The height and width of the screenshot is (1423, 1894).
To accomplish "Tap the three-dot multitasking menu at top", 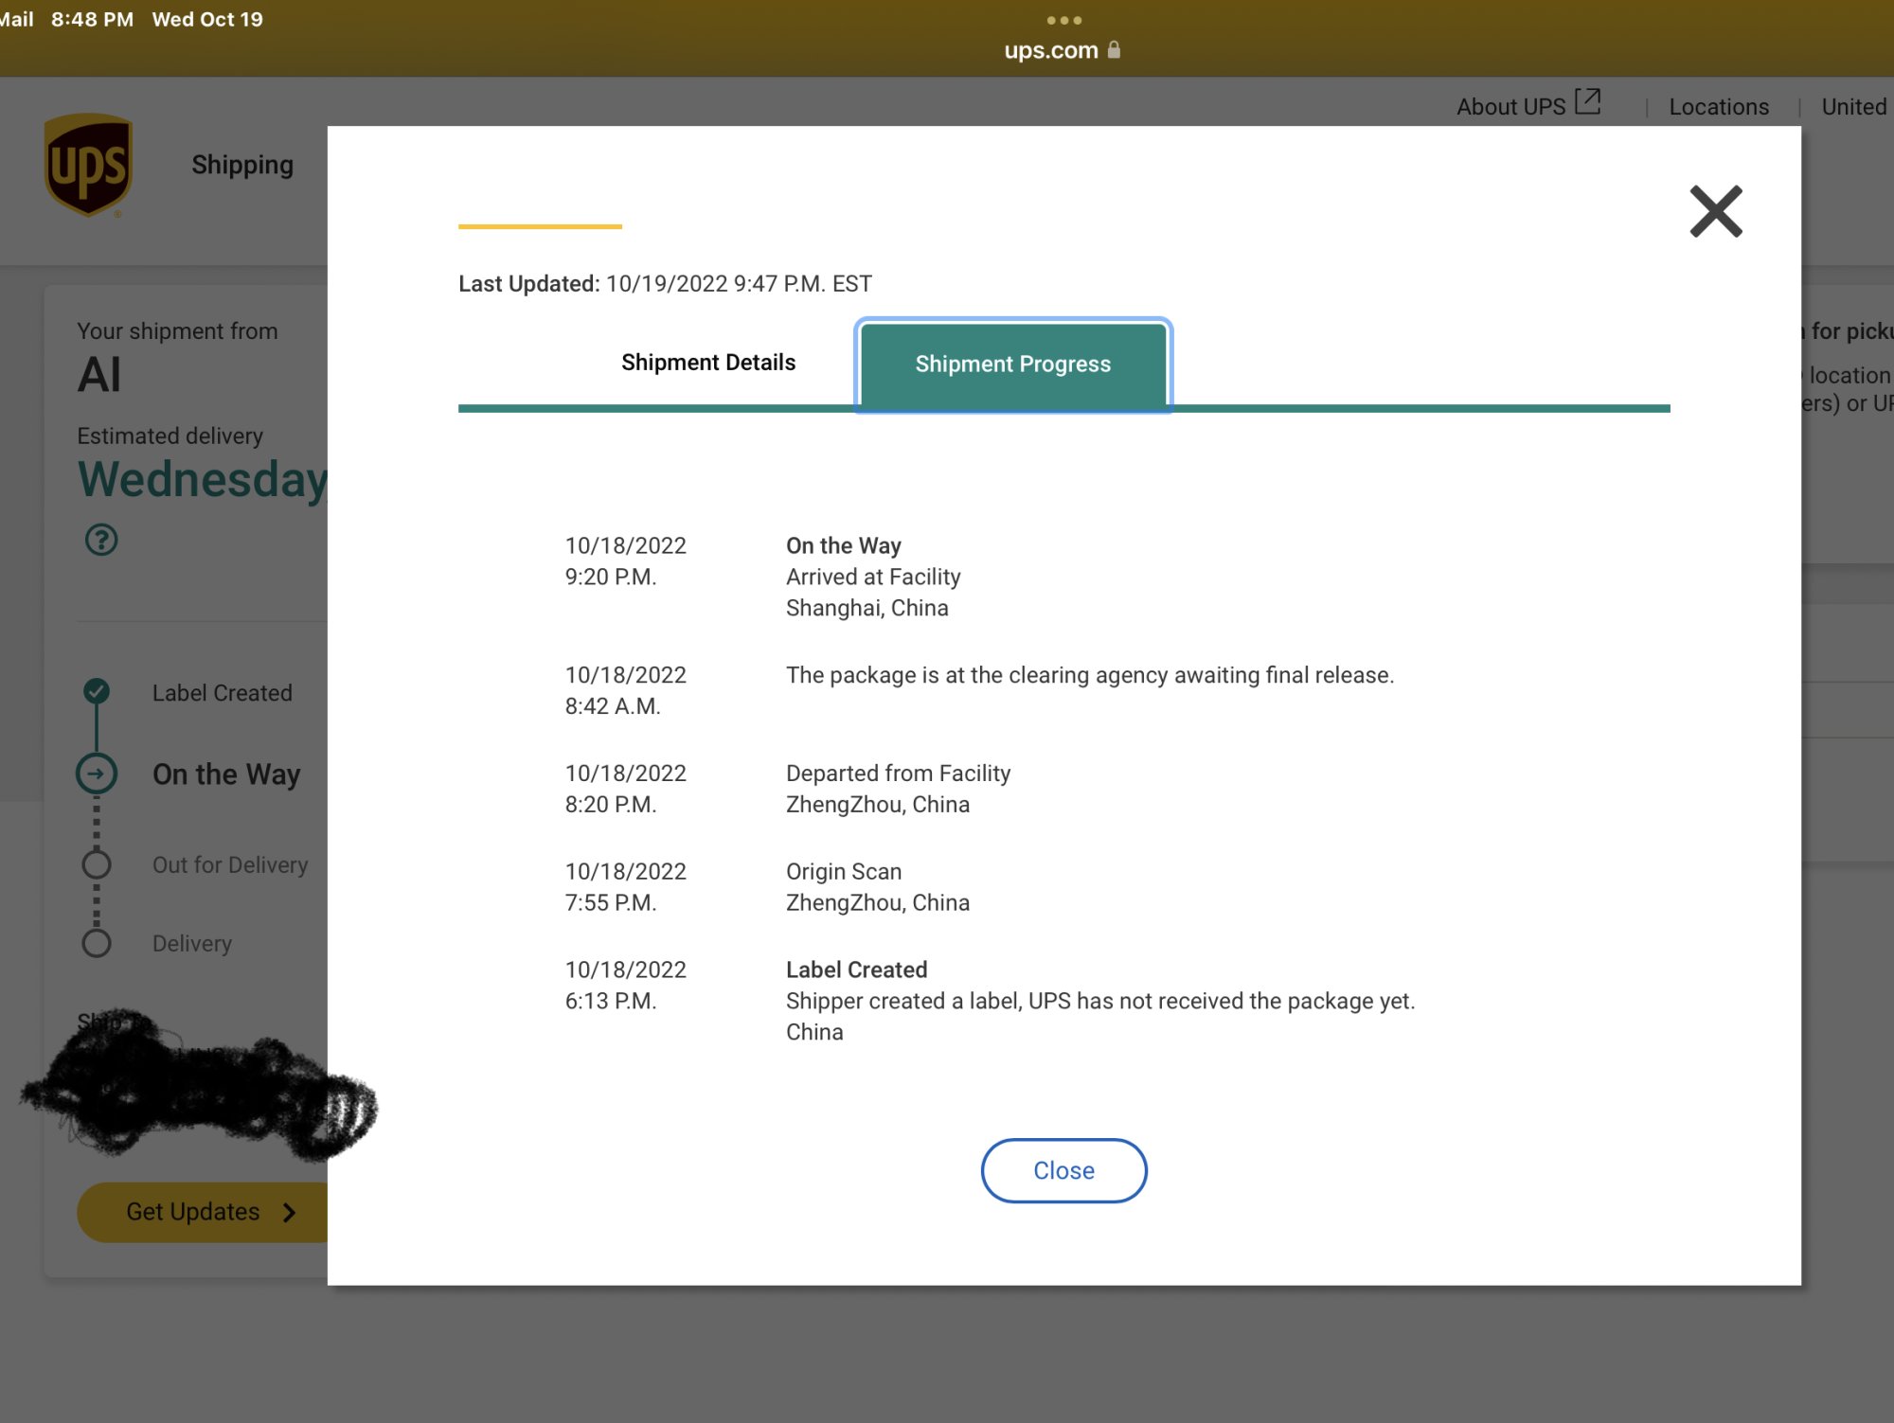I will click(x=1063, y=20).
